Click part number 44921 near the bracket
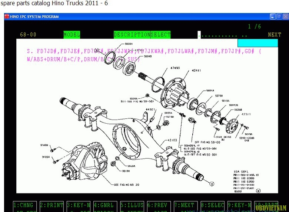289x212 pixels. (150, 110)
